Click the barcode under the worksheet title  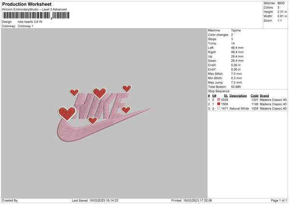click(36, 15)
